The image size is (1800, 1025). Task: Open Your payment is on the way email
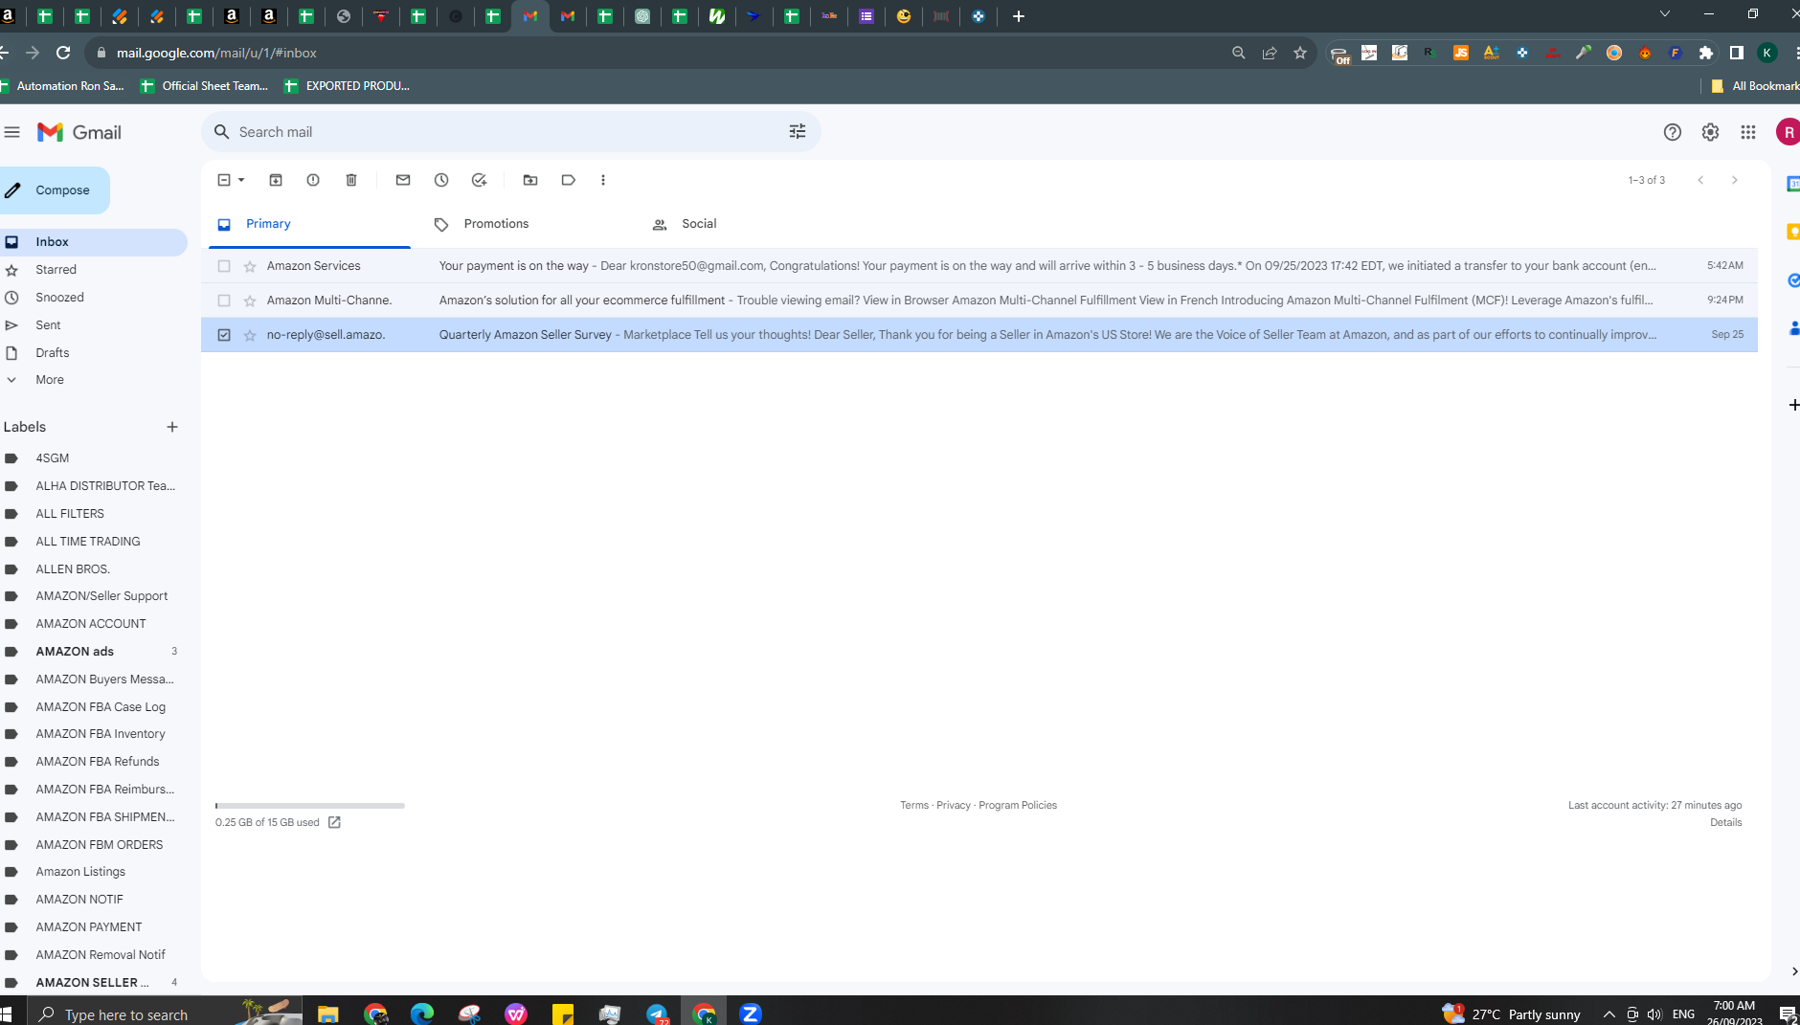979,266
